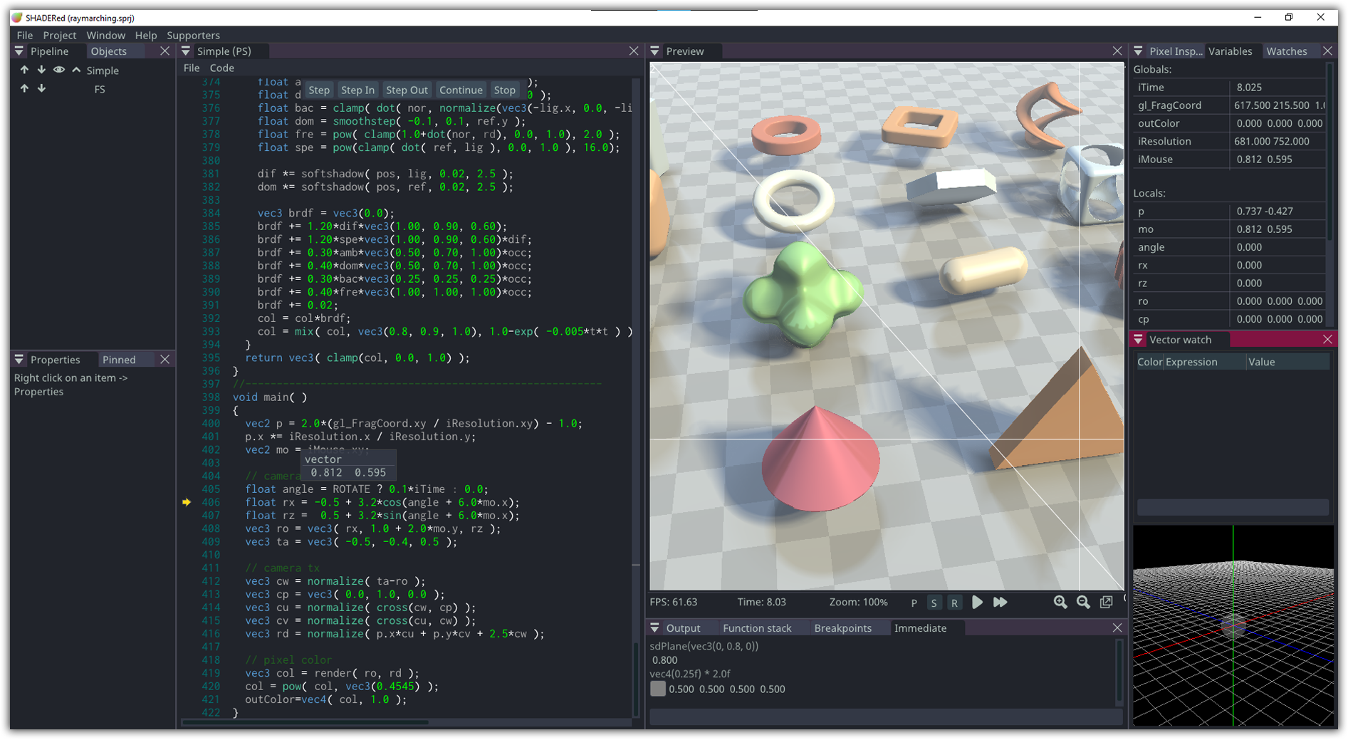Open the Project menu
Screen dimensions: 1348x740
pos(59,35)
